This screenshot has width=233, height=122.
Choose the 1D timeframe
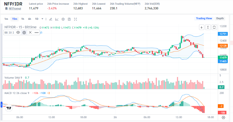tap(36, 19)
